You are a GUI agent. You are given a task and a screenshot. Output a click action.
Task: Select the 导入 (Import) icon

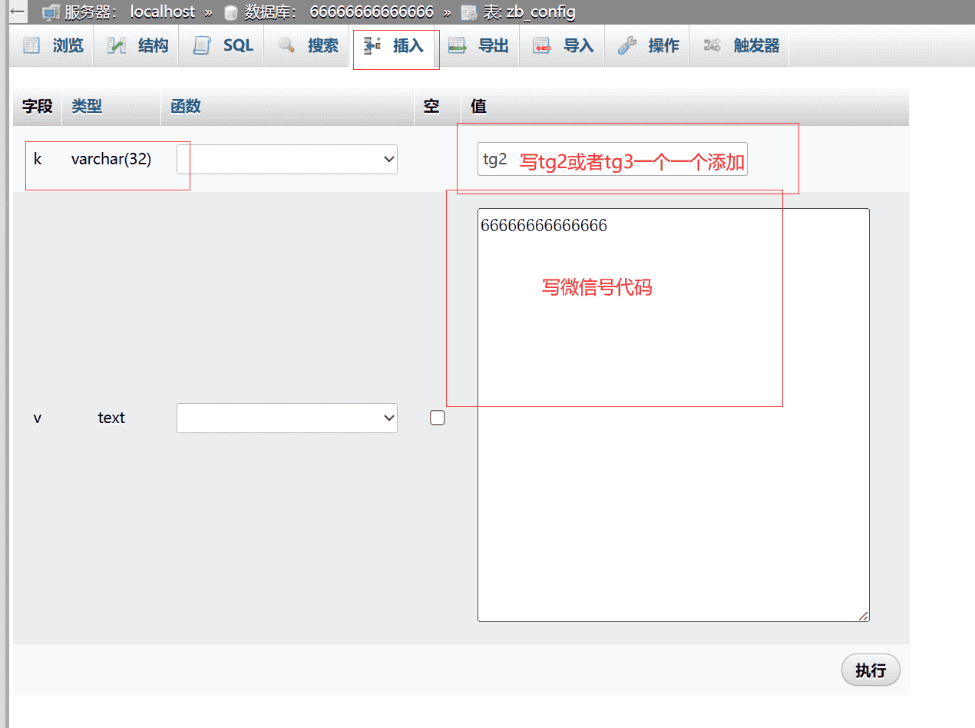point(543,45)
